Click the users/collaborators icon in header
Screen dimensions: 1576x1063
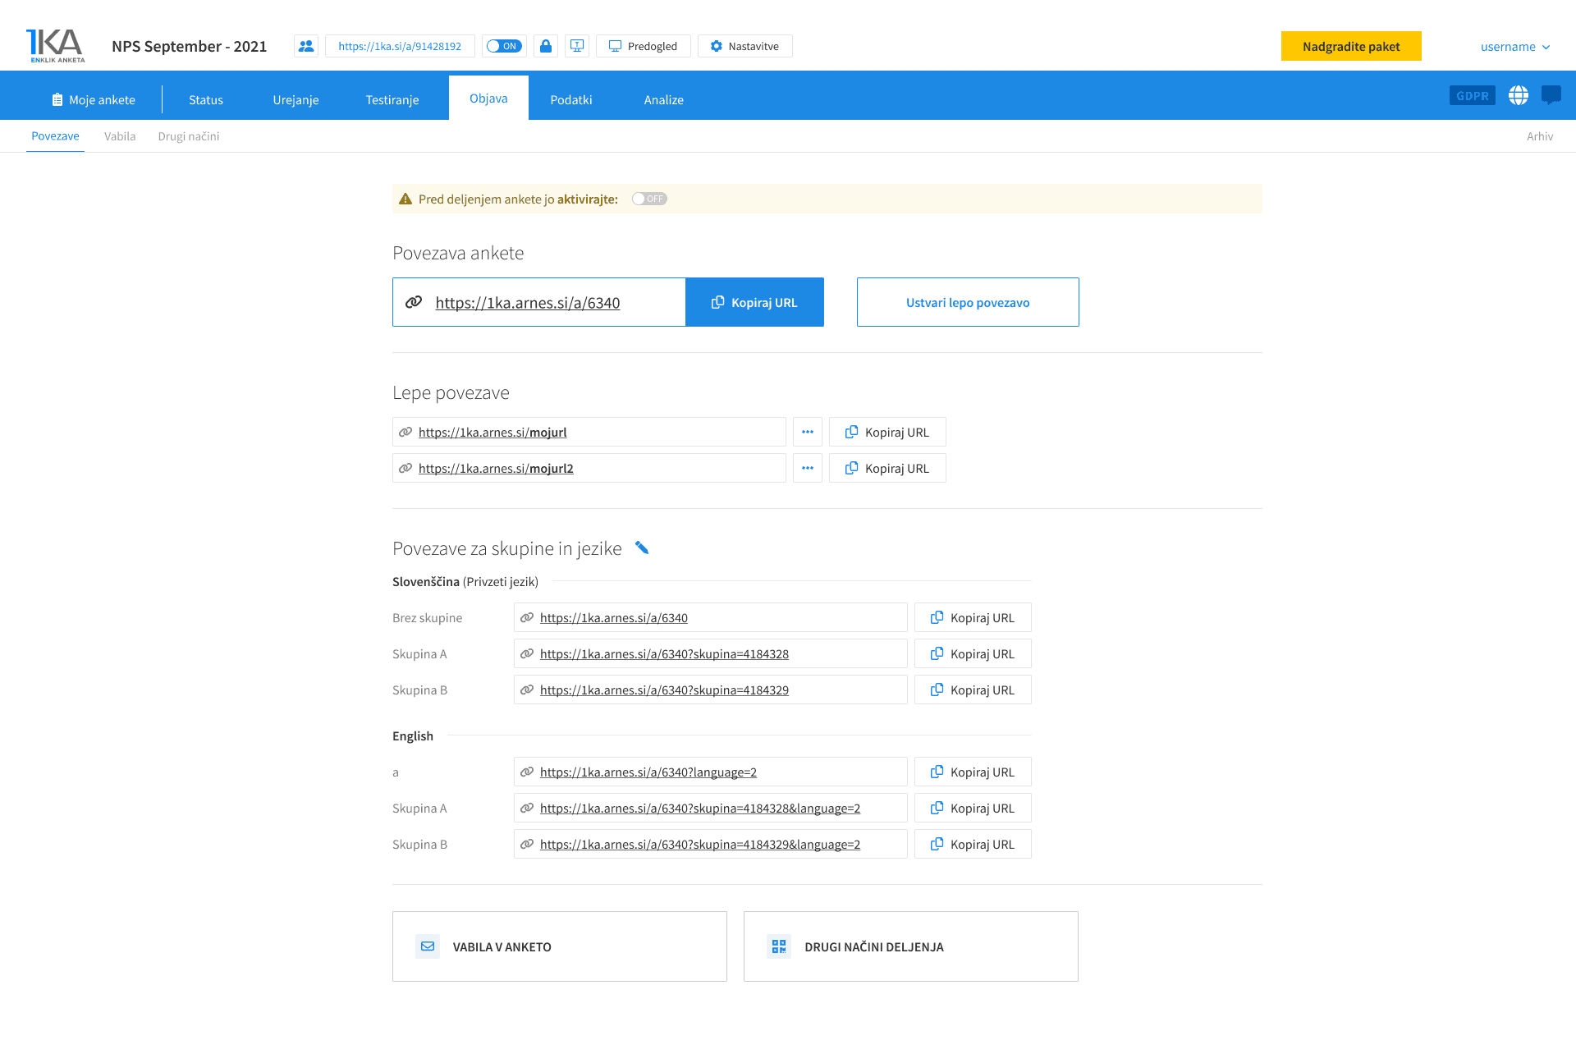click(306, 46)
